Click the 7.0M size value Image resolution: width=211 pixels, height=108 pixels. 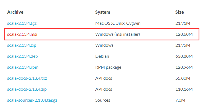pos(180,100)
